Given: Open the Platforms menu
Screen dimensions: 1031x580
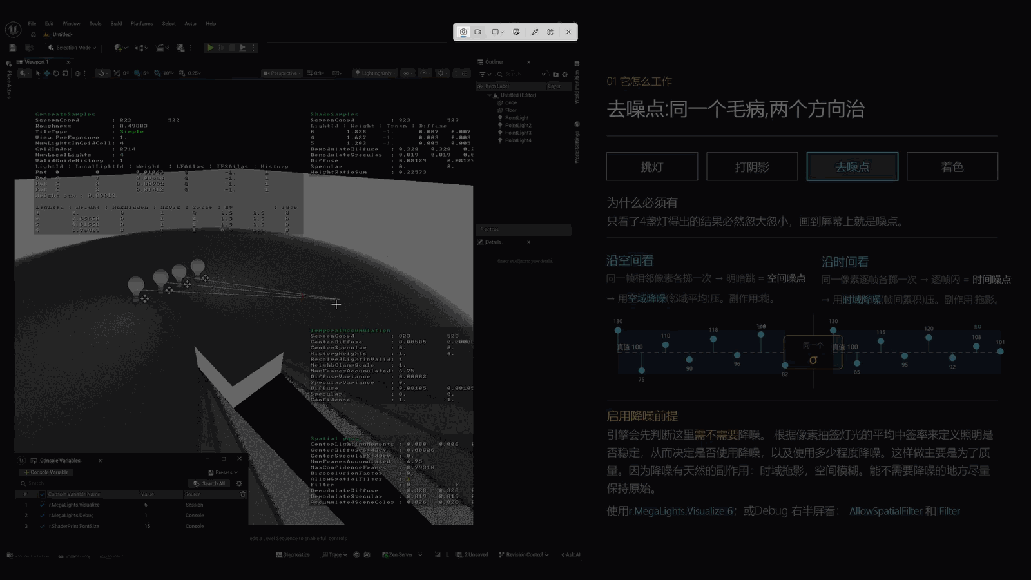Looking at the screenshot, I should coord(142,24).
